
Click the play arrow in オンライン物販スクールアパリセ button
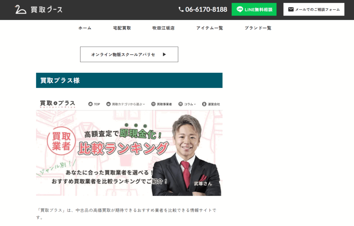(164, 54)
